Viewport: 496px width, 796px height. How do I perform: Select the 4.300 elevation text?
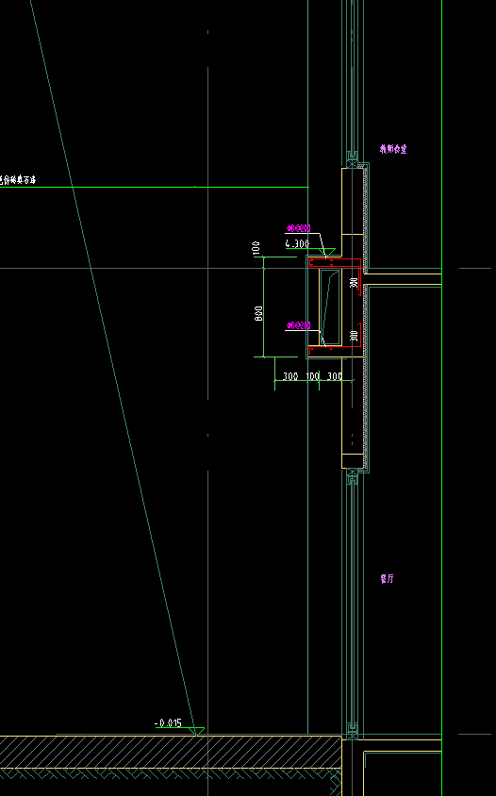297,243
